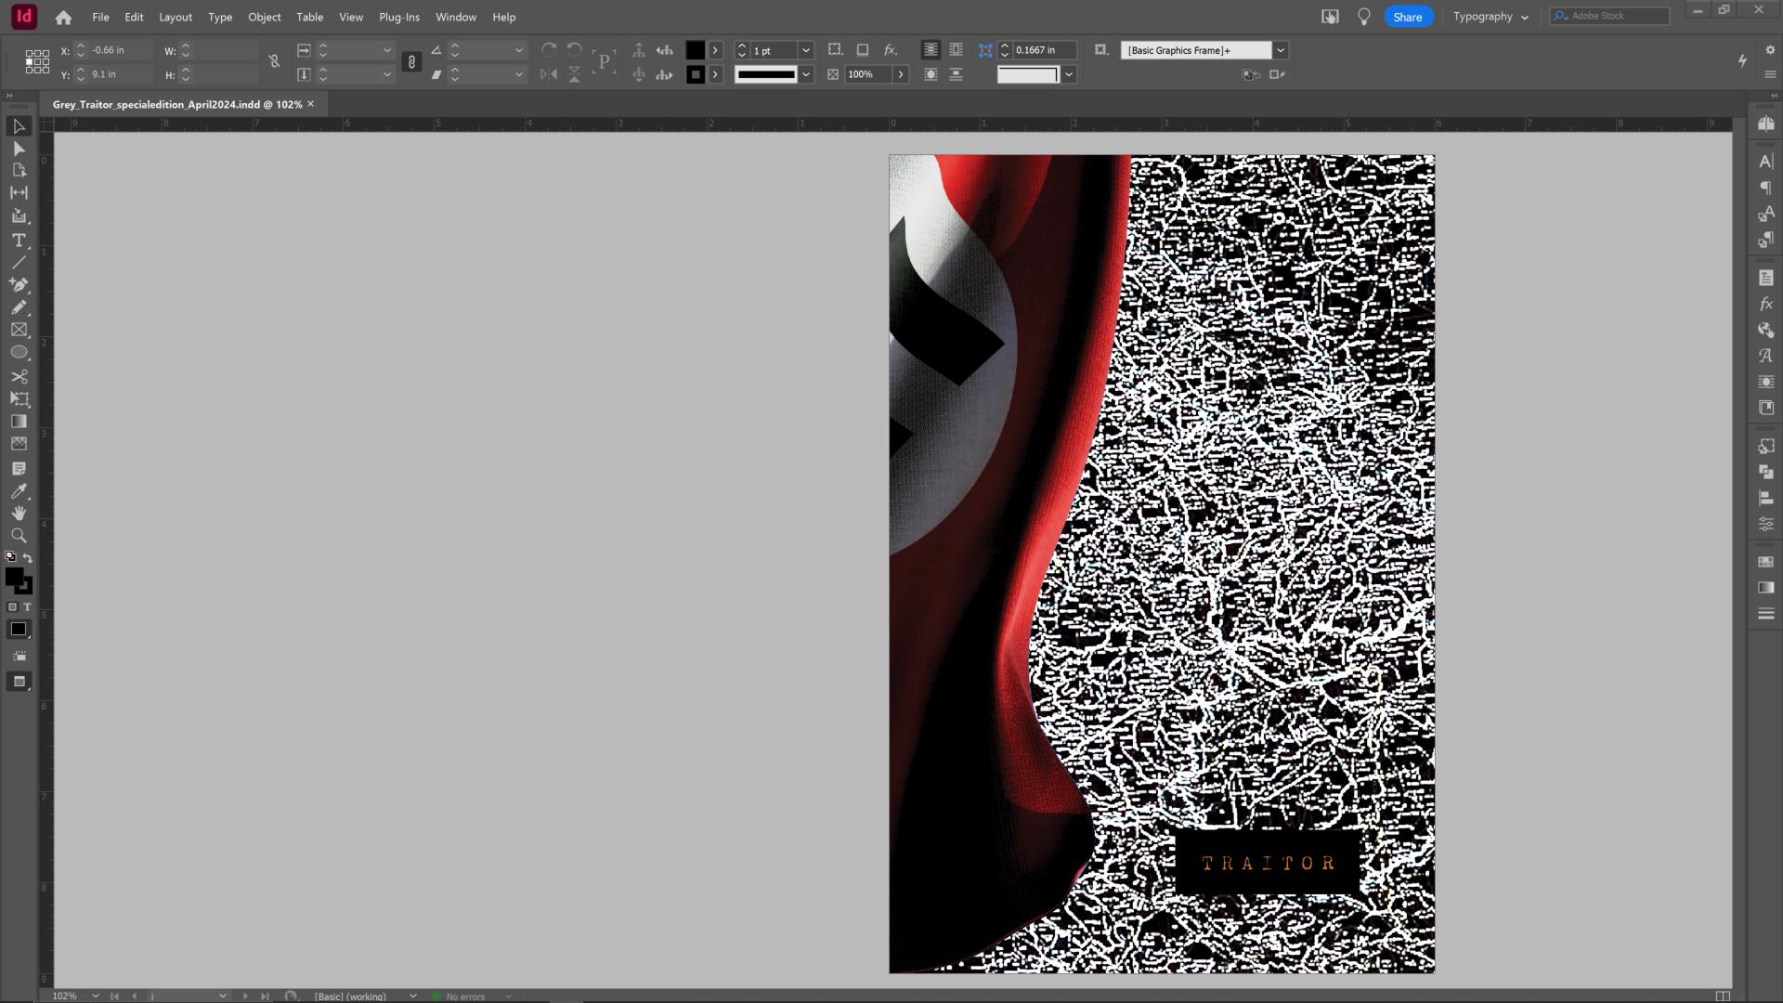This screenshot has width=1783, height=1003.
Task: Select the Type tool
Action: [x=19, y=240]
